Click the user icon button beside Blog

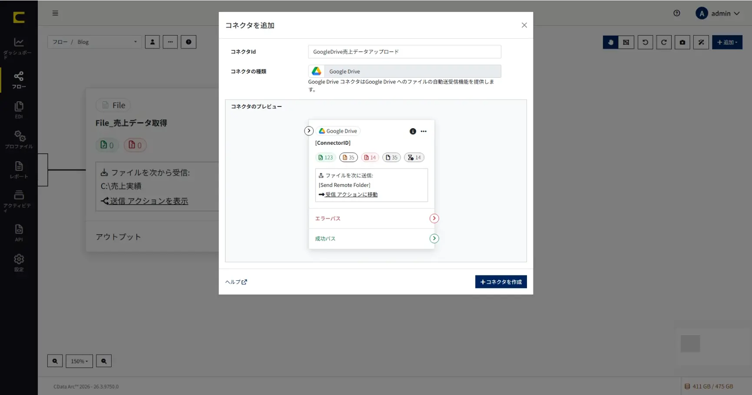(152, 42)
